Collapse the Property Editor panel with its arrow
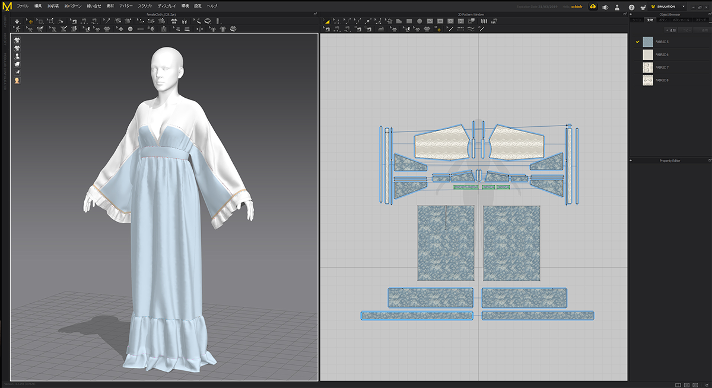The image size is (712, 388). (631, 161)
